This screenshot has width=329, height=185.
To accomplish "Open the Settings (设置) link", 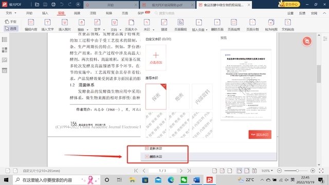I will (x=290, y=13).
